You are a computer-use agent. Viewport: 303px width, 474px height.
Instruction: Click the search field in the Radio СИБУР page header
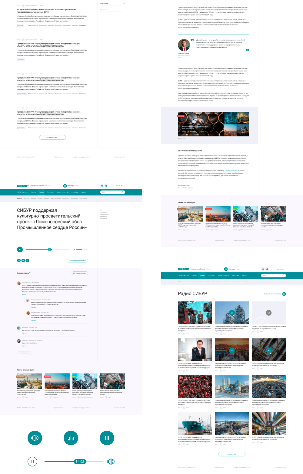[x=272, y=276]
